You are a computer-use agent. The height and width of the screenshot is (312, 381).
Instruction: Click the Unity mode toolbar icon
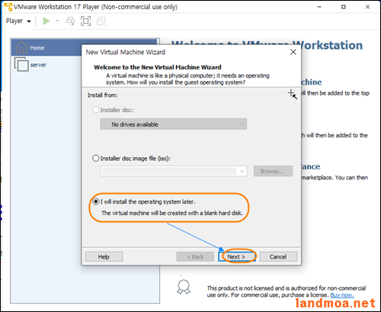pyautogui.click(x=101, y=21)
